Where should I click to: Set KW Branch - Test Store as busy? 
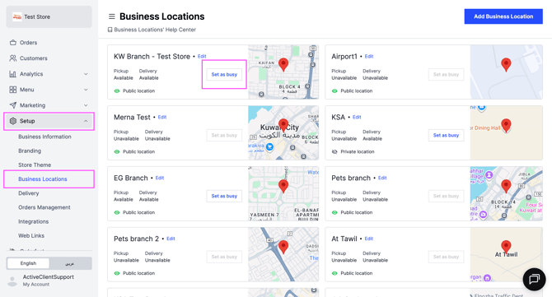[x=224, y=75]
